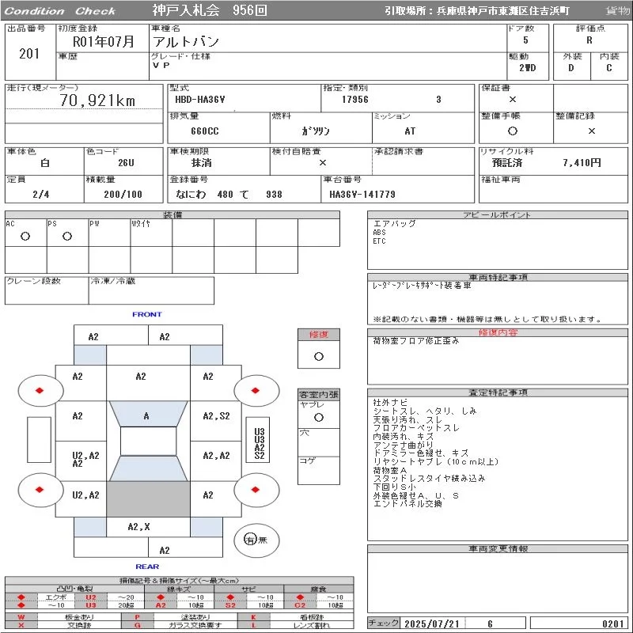633x633 pixels.
Task: Click the fuel value ガソリン
Action: pos(316,131)
